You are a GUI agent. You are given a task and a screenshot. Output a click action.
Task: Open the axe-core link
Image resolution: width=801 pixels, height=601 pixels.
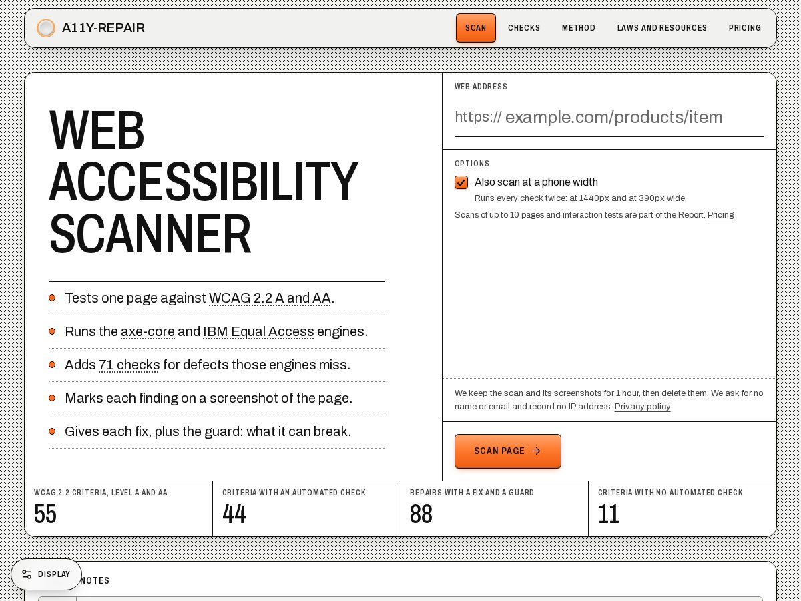(x=148, y=332)
